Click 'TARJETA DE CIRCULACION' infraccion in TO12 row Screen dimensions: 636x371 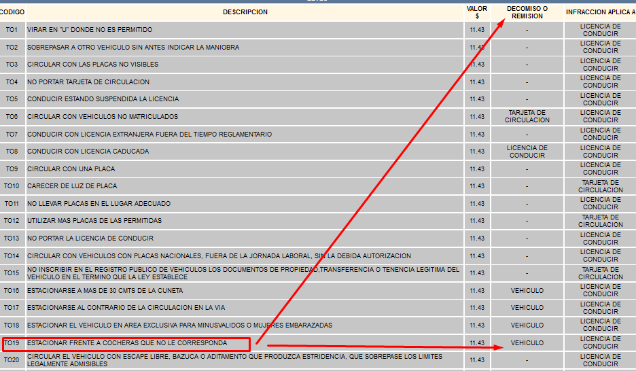[x=600, y=221]
